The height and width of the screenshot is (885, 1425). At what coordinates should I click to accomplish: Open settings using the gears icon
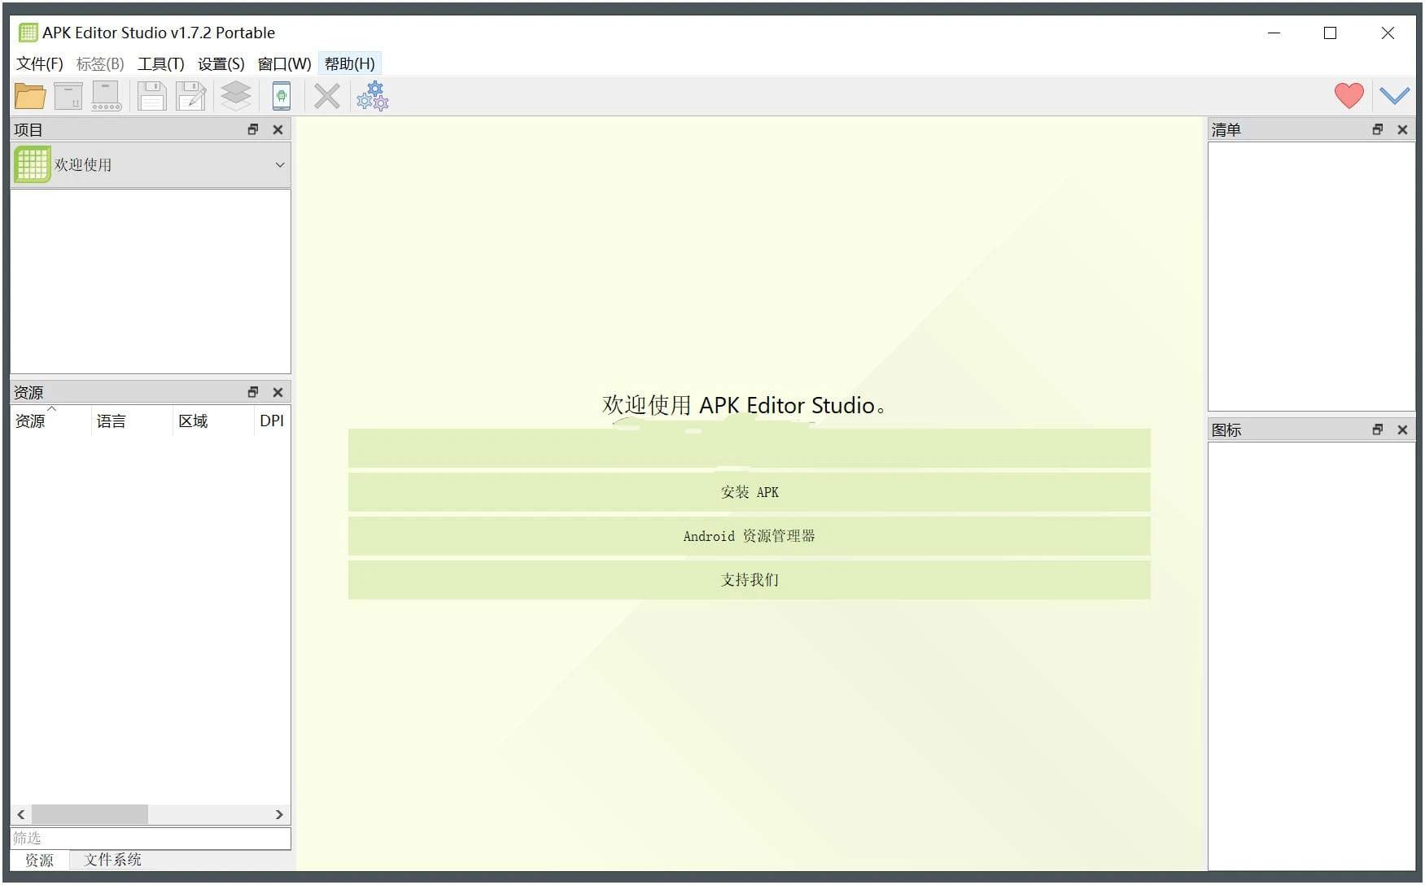pos(372,95)
